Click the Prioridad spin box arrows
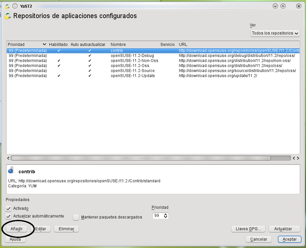Image resolution: width=306 pixels, height=248 pixels. pyautogui.click(x=165, y=216)
